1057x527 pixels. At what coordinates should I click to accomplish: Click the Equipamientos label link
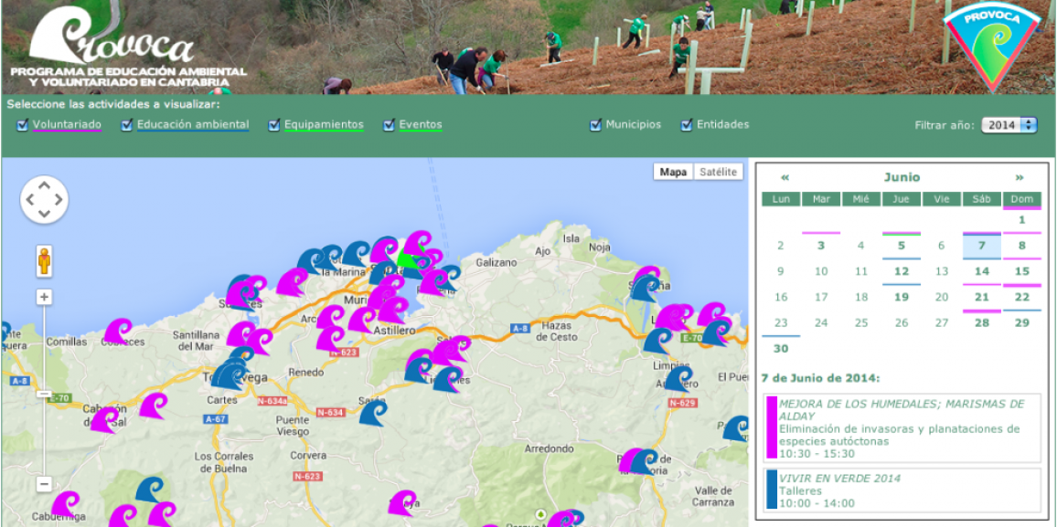(x=325, y=124)
